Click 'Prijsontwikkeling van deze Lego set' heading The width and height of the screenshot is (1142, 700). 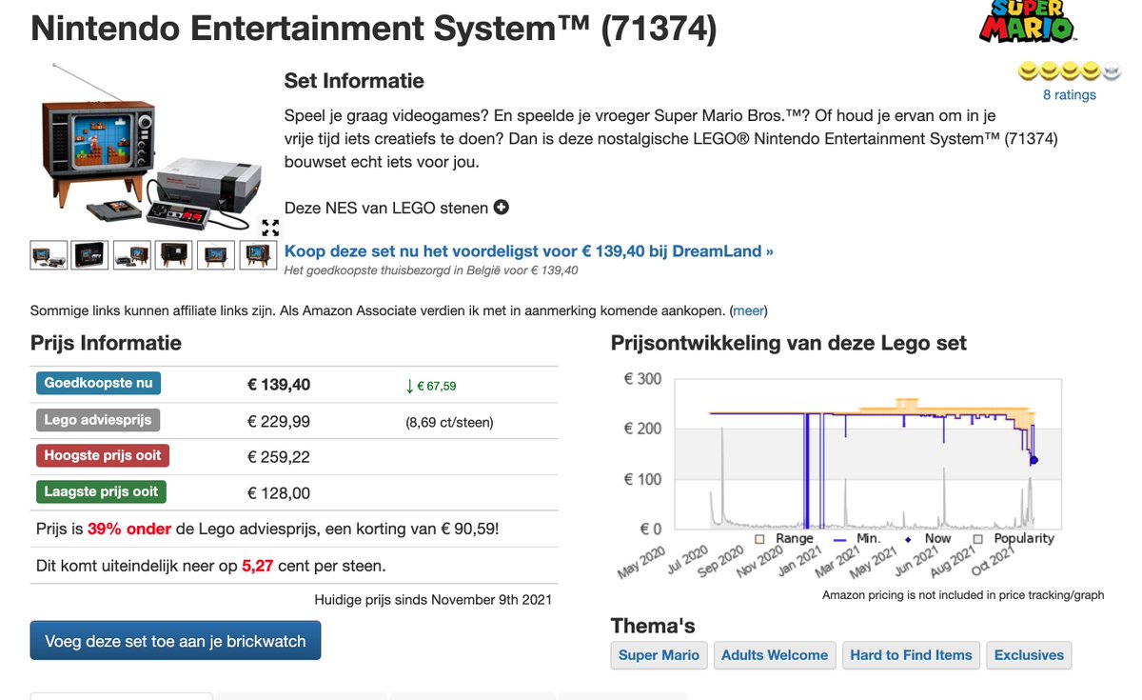click(x=789, y=343)
